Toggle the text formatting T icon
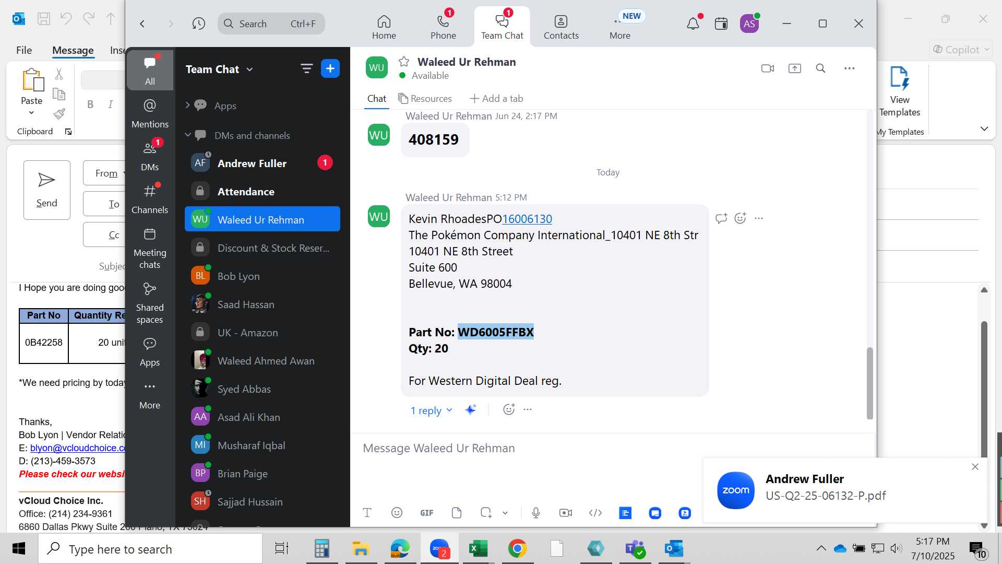This screenshot has height=564, width=1002. pyautogui.click(x=367, y=513)
